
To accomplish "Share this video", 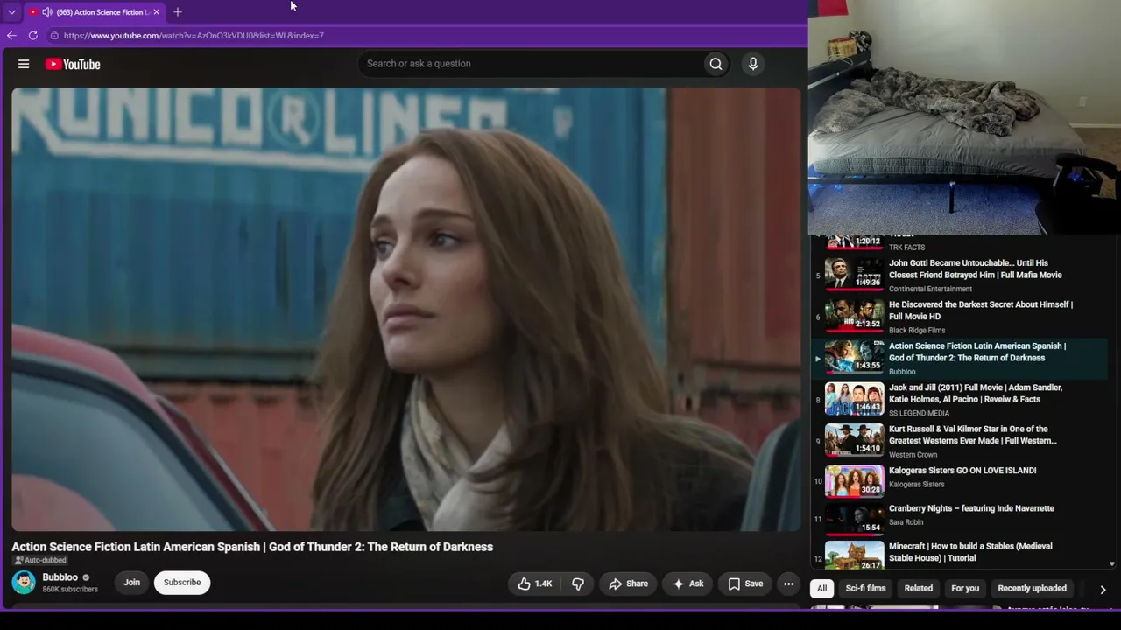I will (x=628, y=584).
